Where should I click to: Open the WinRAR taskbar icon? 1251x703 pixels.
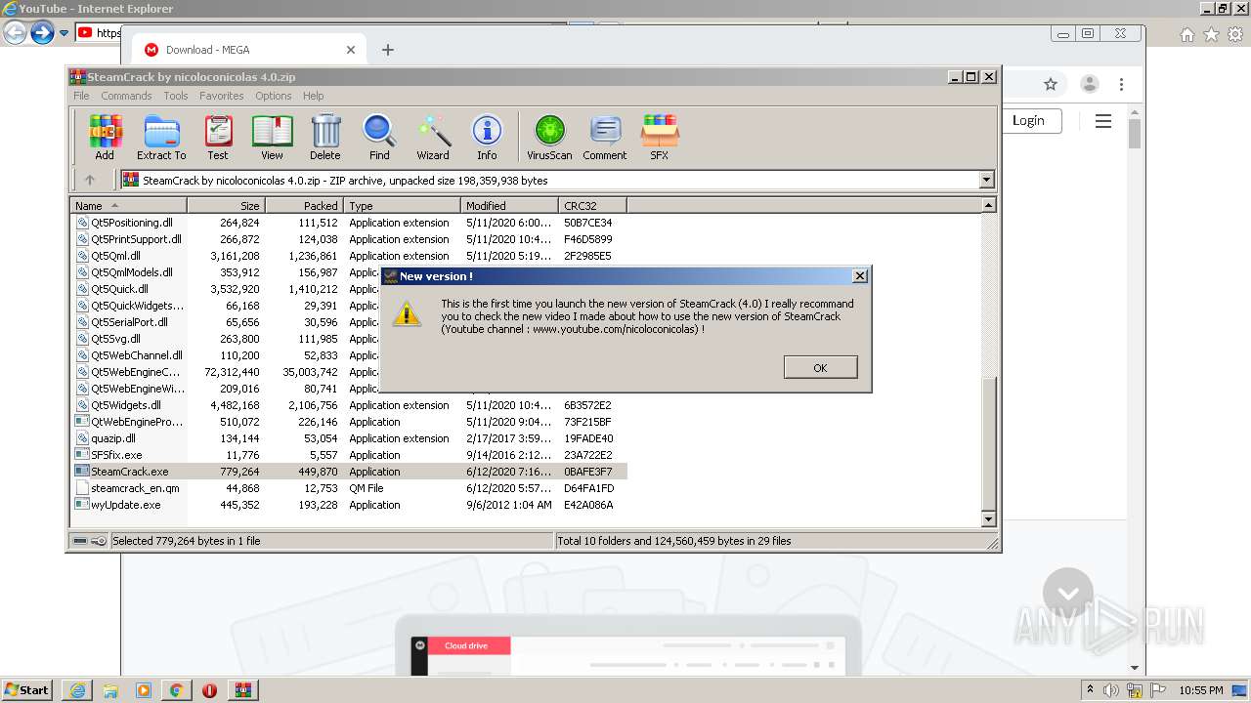(x=242, y=690)
